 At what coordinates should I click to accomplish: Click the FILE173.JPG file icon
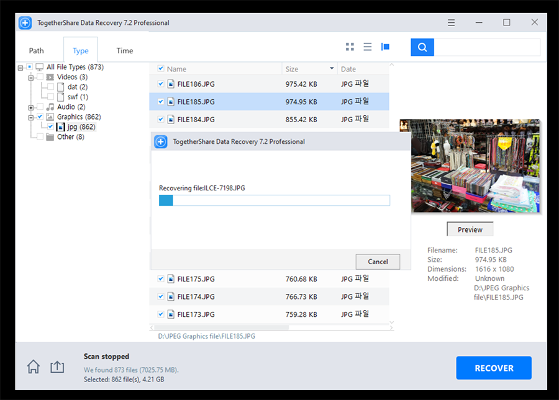coord(171,314)
